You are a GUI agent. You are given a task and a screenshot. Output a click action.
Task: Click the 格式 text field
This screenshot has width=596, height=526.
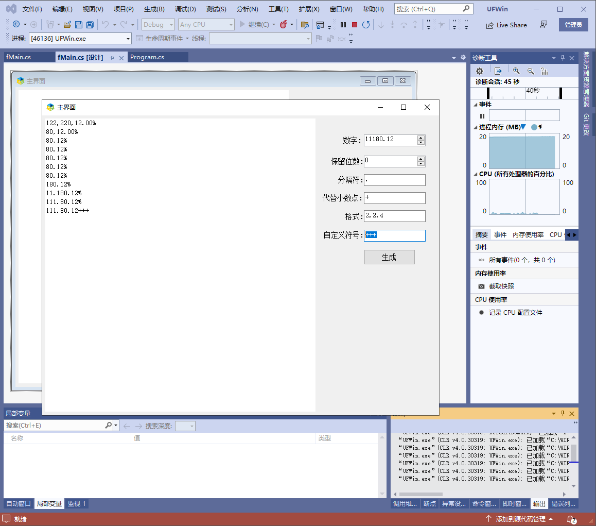point(395,216)
